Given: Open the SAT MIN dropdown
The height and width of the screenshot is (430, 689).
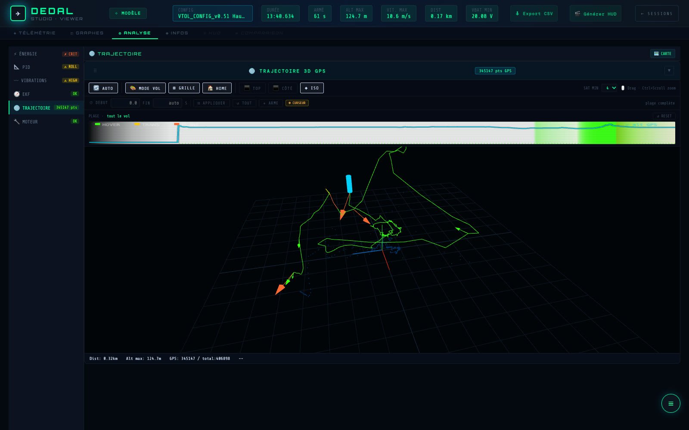Looking at the screenshot, I should (x=609, y=88).
